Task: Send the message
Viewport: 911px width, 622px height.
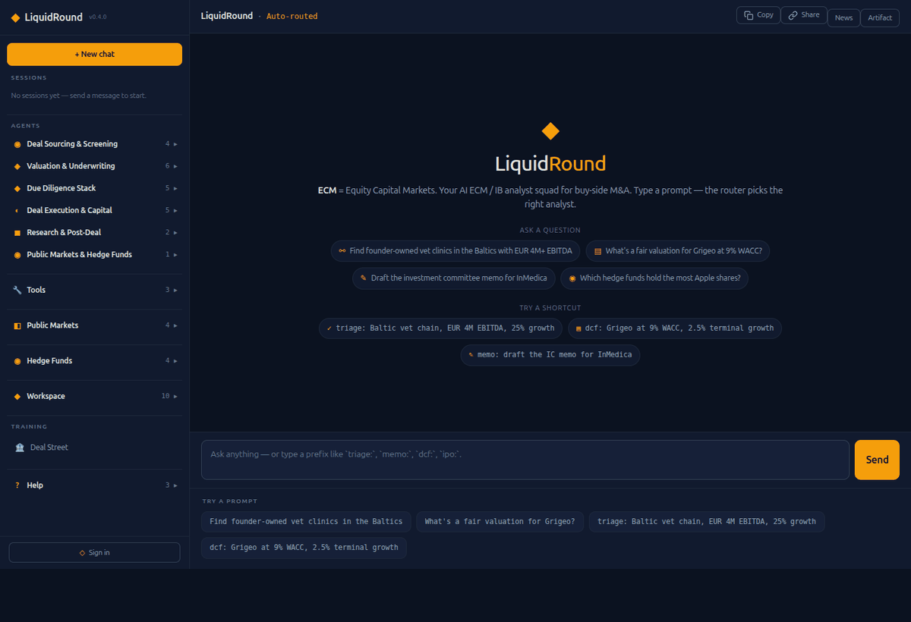Action: click(877, 460)
